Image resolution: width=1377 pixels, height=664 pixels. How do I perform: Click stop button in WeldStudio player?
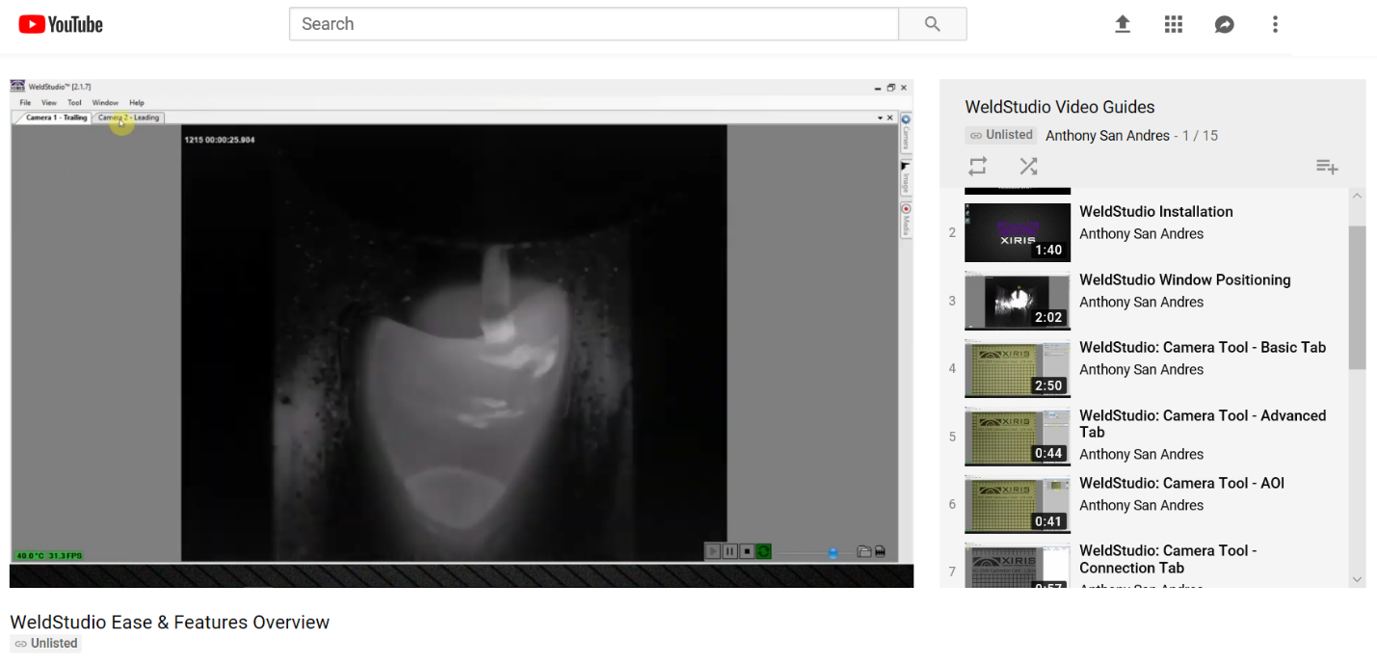click(746, 551)
